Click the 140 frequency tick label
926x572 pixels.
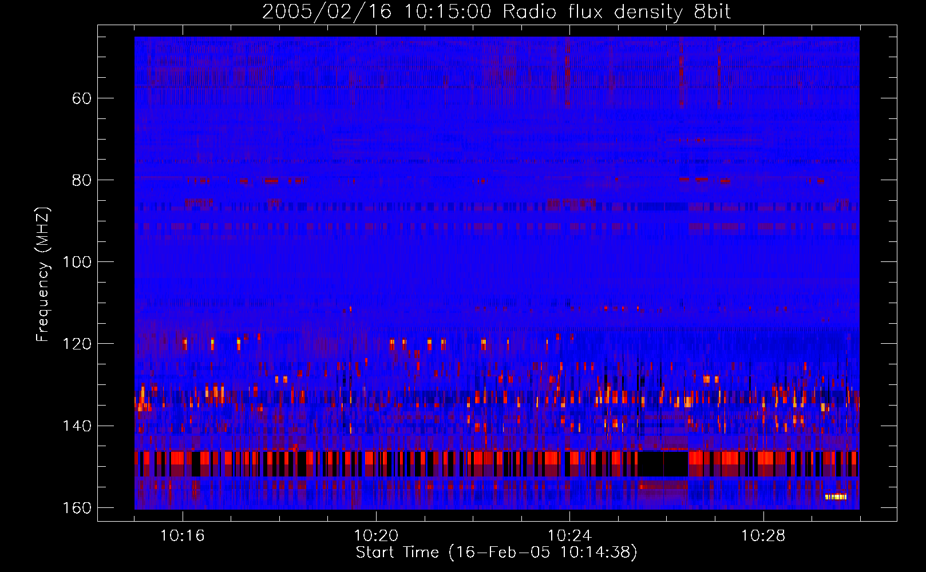77,426
